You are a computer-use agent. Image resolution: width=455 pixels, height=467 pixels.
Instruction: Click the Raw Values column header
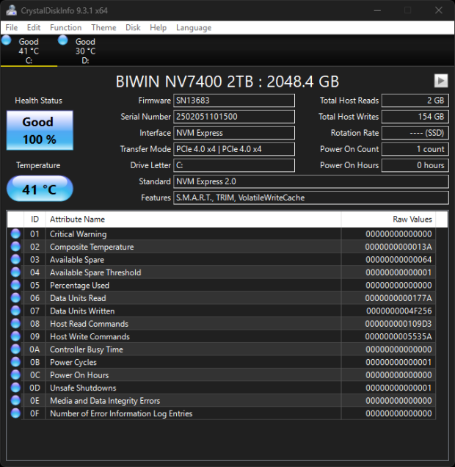point(387,220)
